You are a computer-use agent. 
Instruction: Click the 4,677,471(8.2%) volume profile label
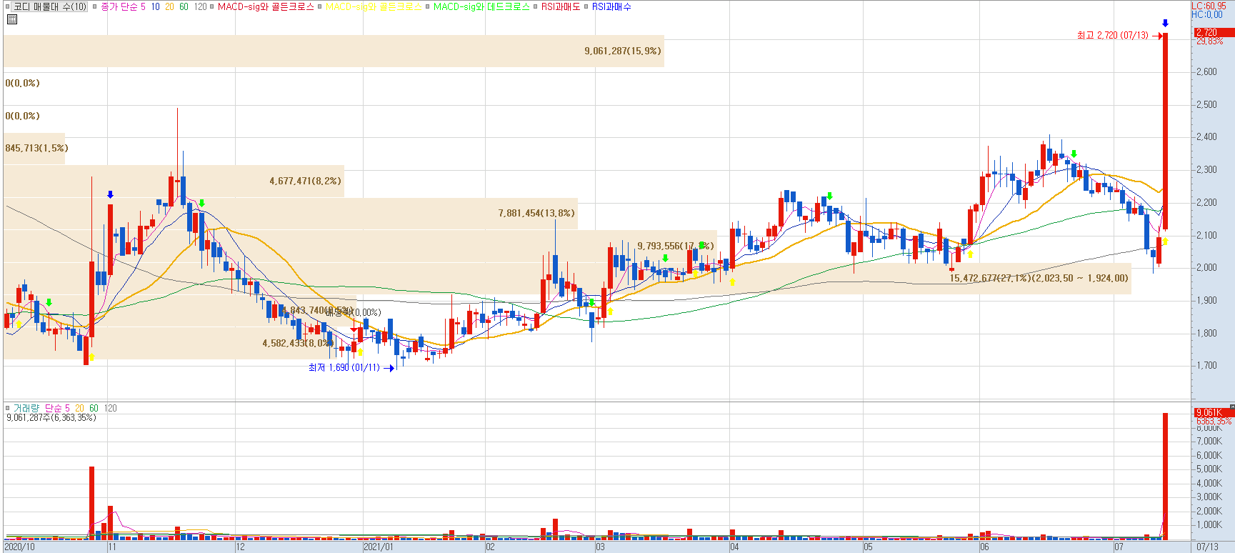pyautogui.click(x=306, y=181)
